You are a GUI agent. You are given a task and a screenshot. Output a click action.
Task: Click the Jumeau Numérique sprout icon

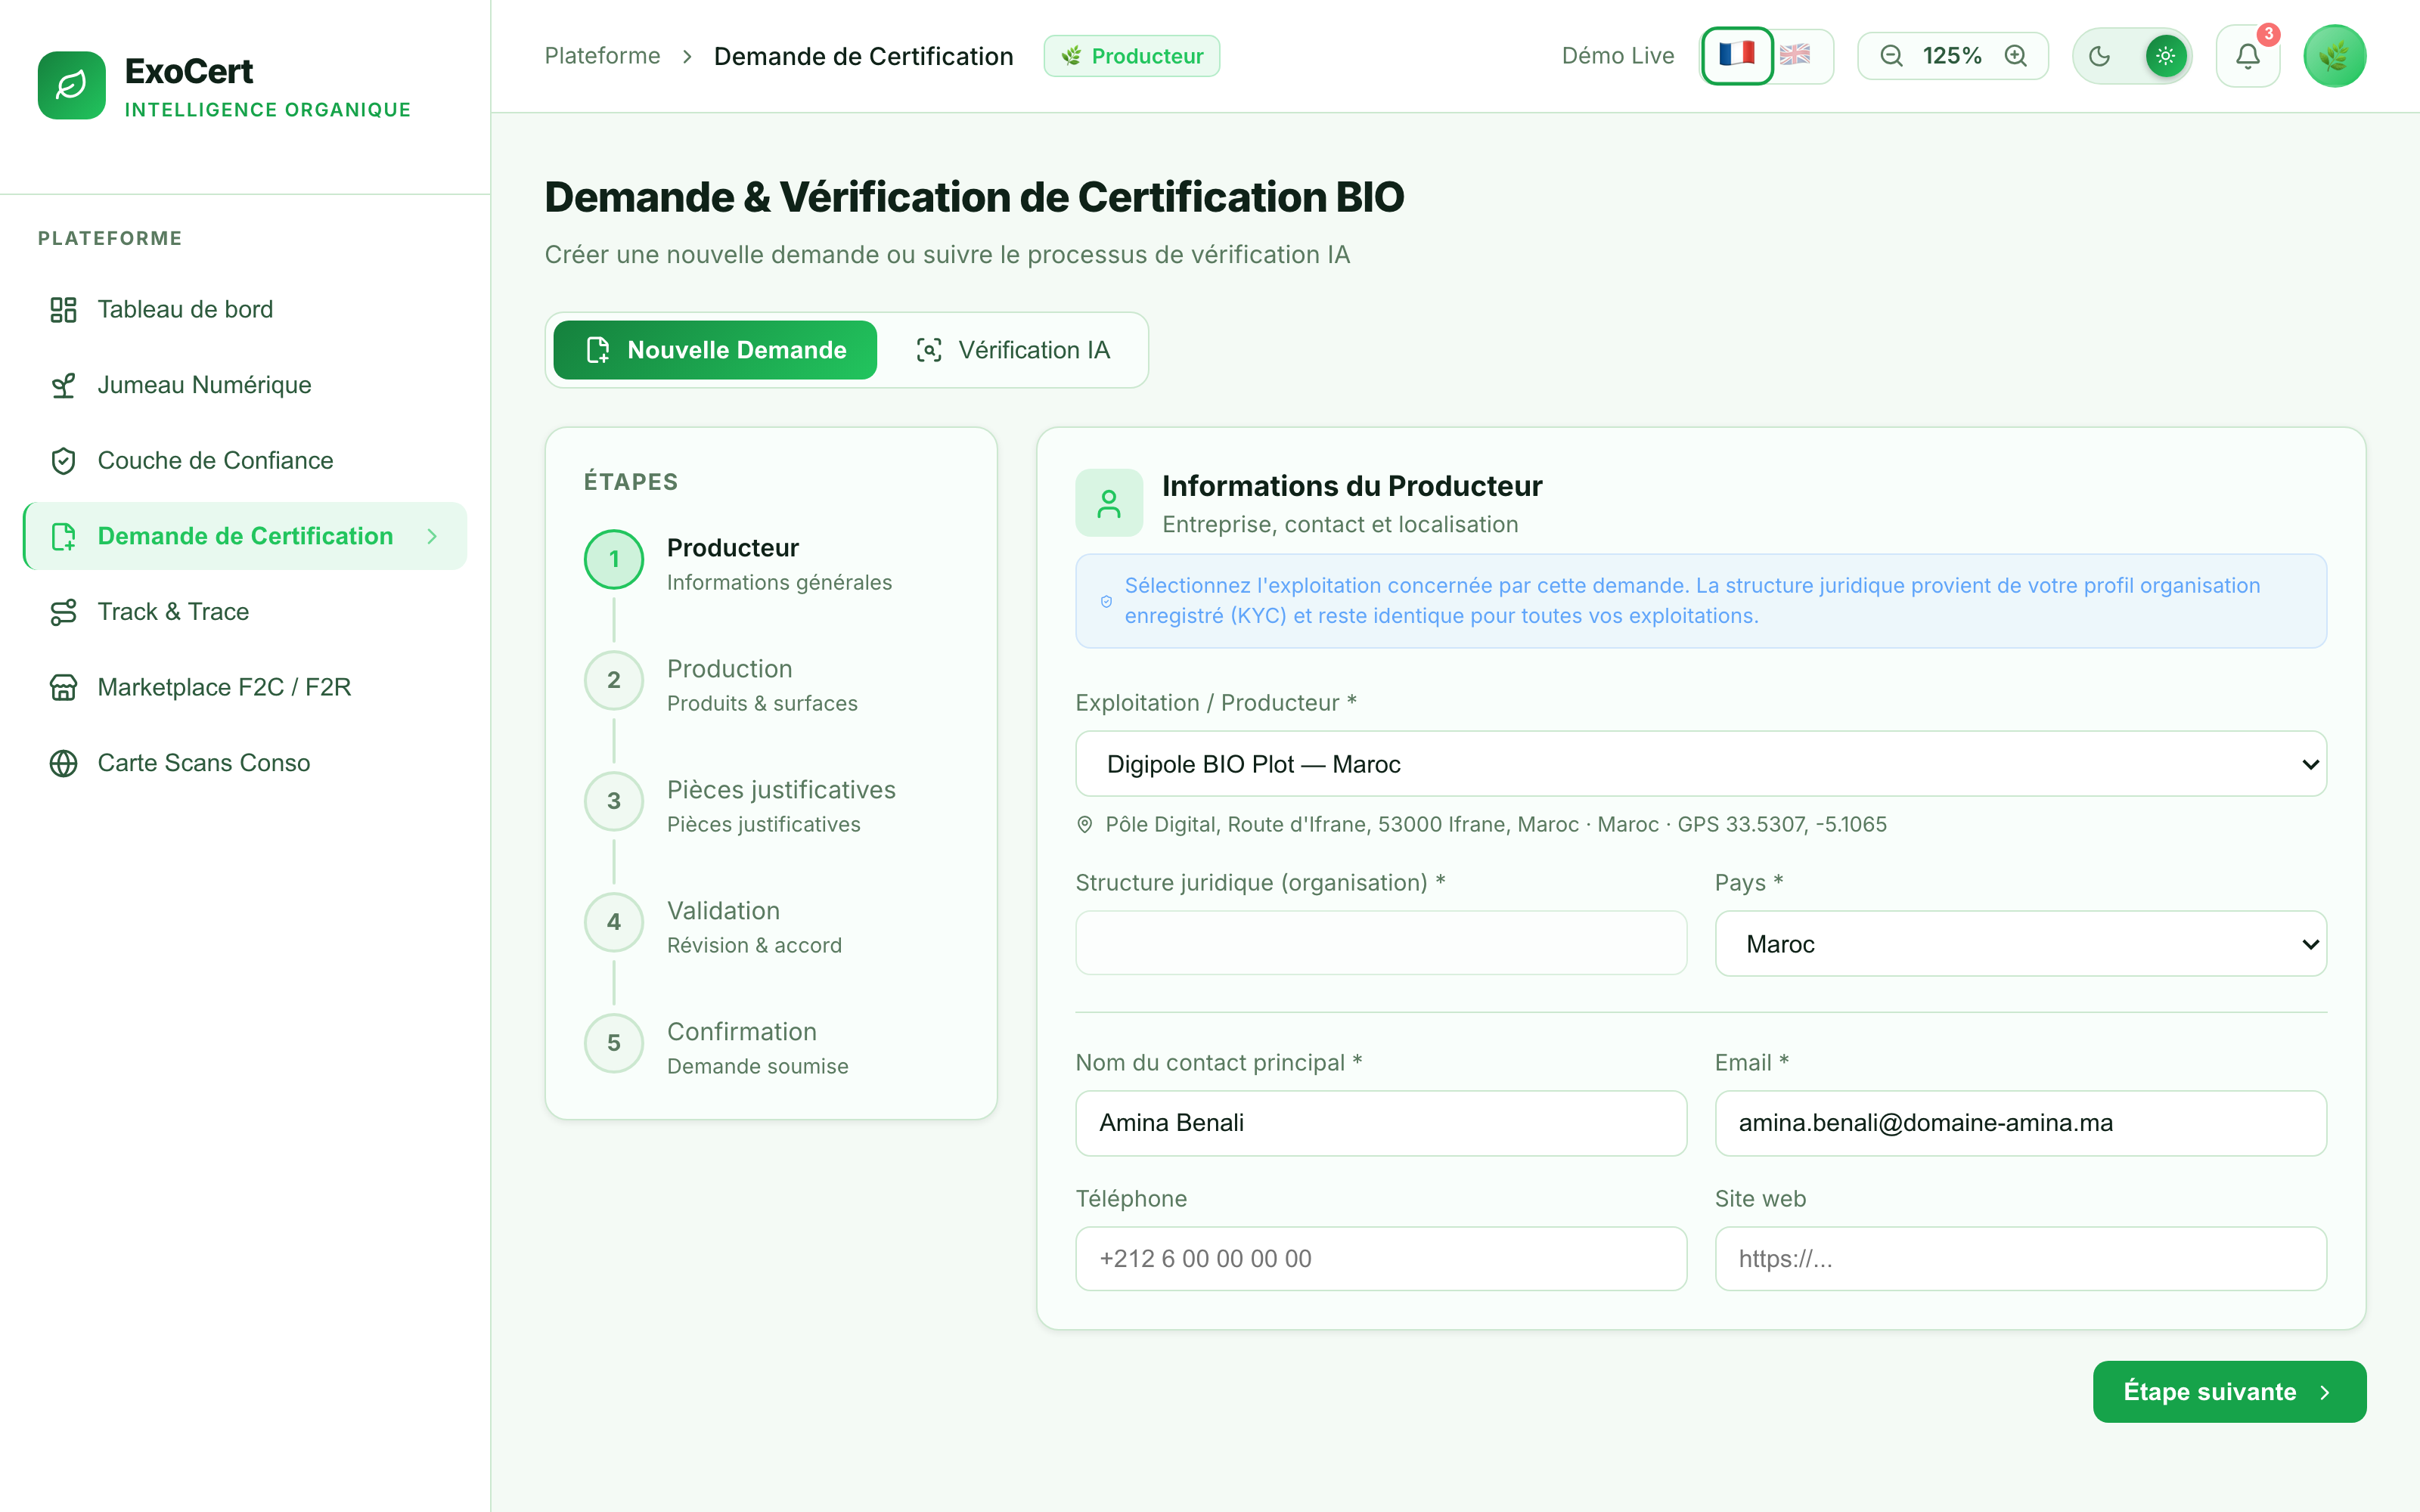click(x=63, y=385)
